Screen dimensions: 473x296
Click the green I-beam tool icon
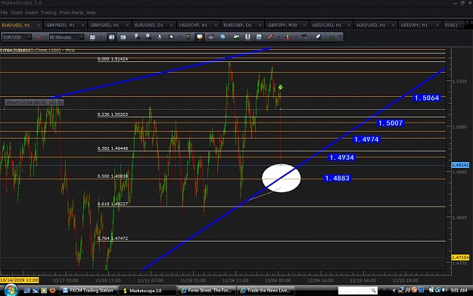[188, 37]
